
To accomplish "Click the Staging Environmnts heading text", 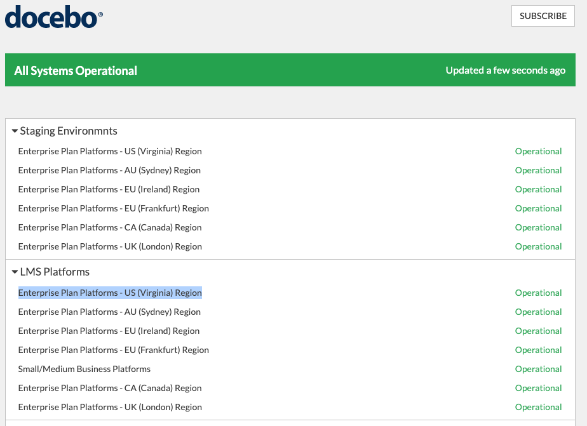I will (69, 131).
